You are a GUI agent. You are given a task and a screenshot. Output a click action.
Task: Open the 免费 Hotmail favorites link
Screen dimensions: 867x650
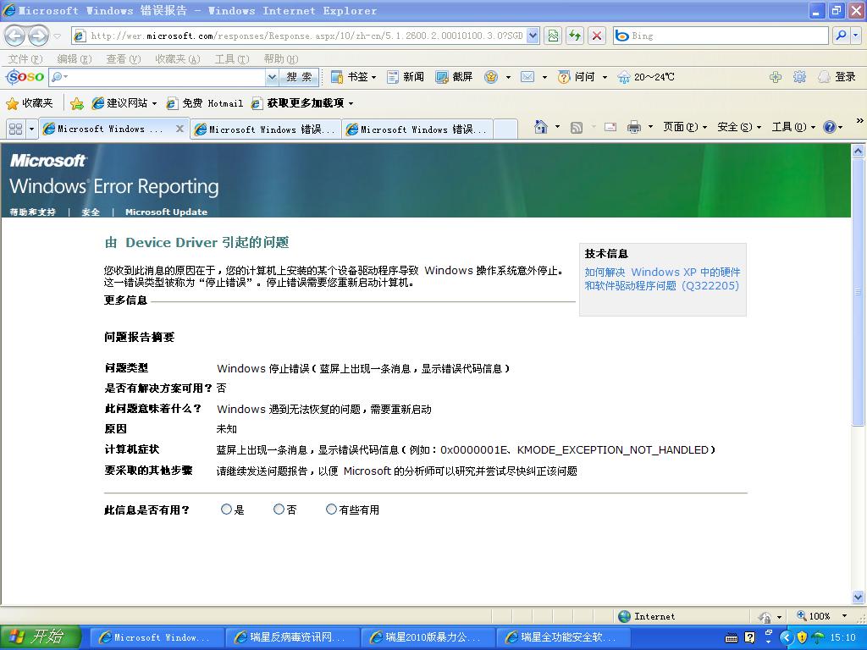205,103
